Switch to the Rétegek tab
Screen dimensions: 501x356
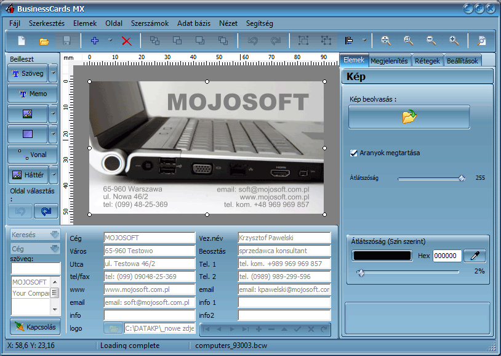[428, 61]
